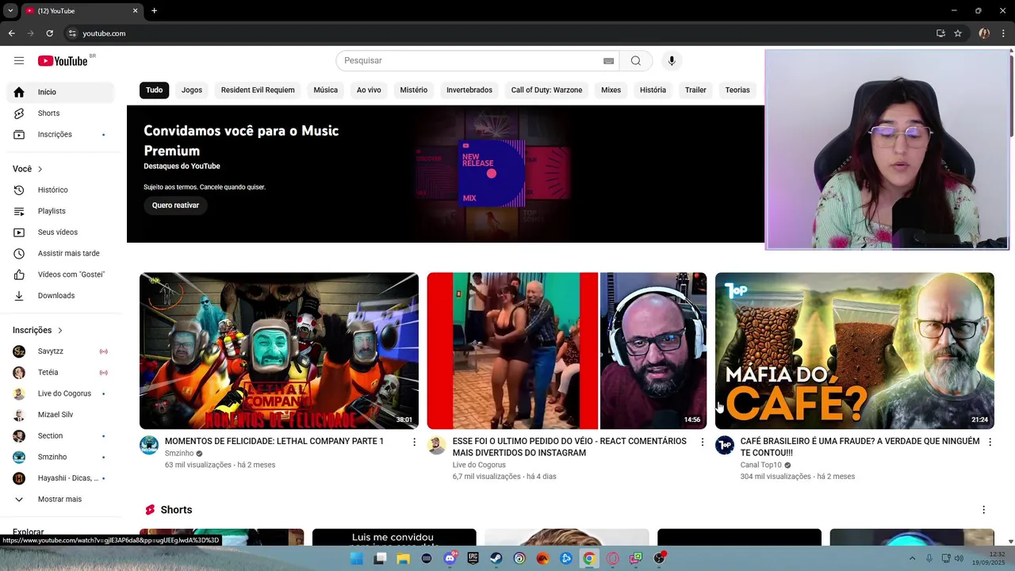This screenshot has width=1015, height=571.
Task: Reload the page in Chrome
Action: 49,33
